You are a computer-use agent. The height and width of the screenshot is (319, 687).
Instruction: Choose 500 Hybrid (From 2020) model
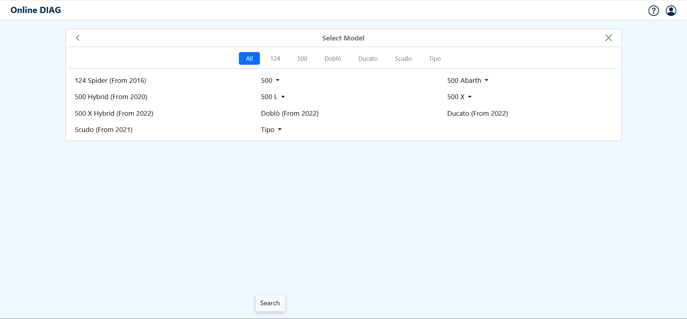(111, 97)
